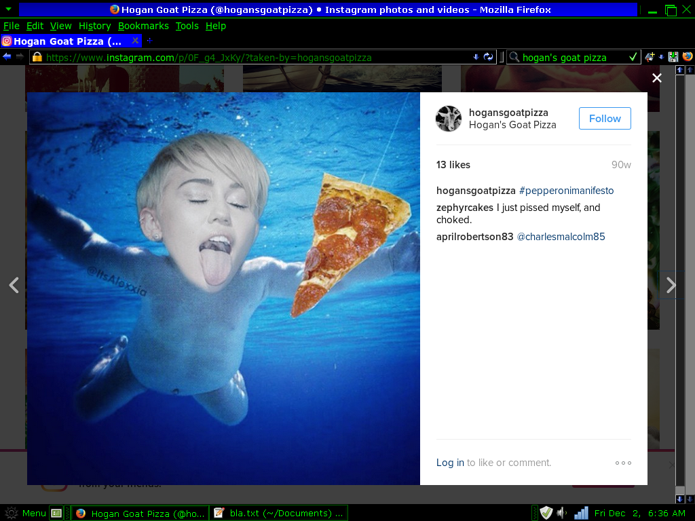695x521 pixels.
Task: Open the downloads floppy icon
Action: pyautogui.click(x=673, y=57)
